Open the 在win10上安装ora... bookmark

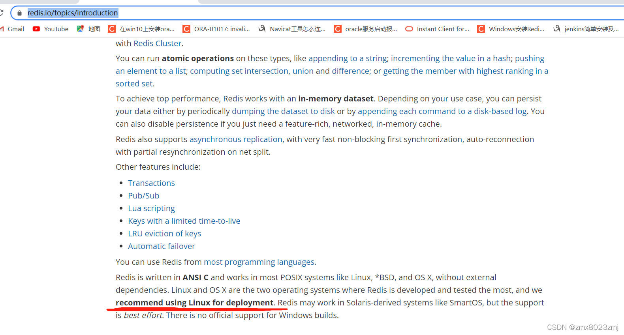point(141,29)
